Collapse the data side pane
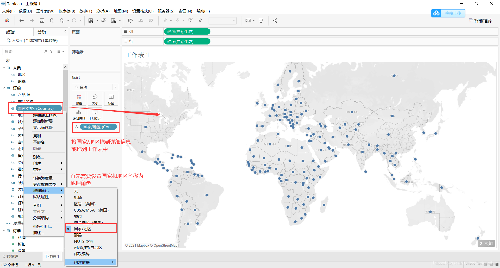 pyautogui.click(x=65, y=31)
